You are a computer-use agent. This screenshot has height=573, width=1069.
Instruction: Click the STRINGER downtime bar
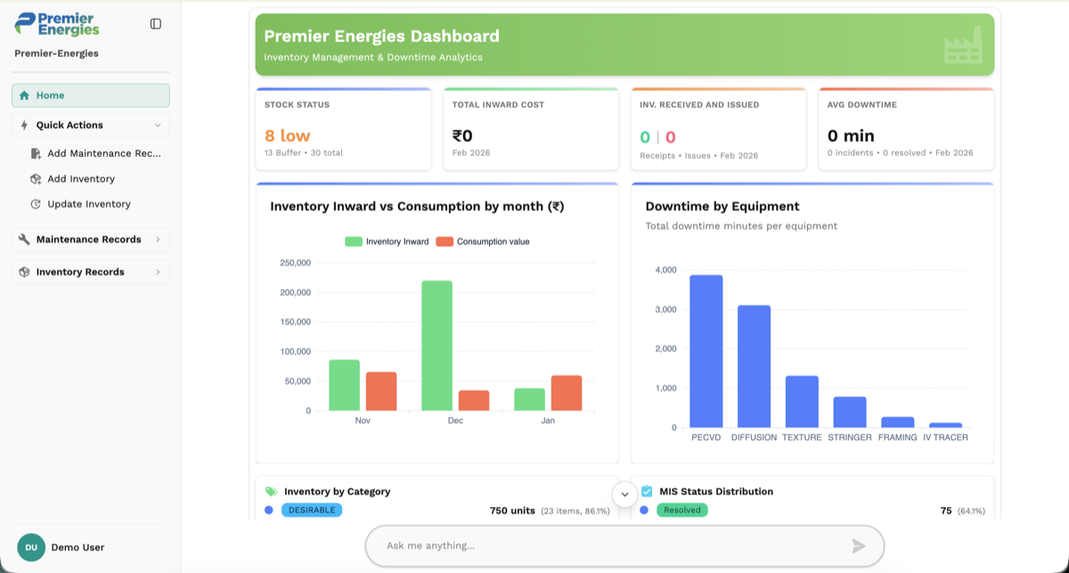click(850, 413)
